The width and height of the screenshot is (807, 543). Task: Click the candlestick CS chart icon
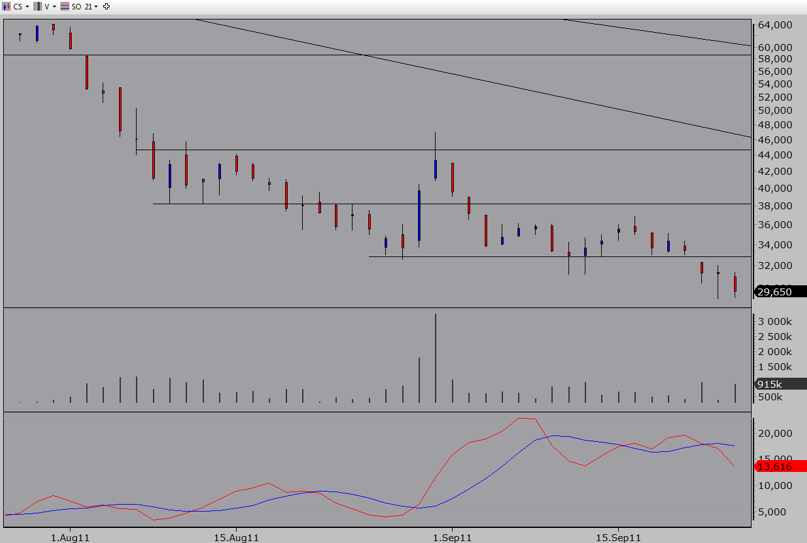[6, 6]
